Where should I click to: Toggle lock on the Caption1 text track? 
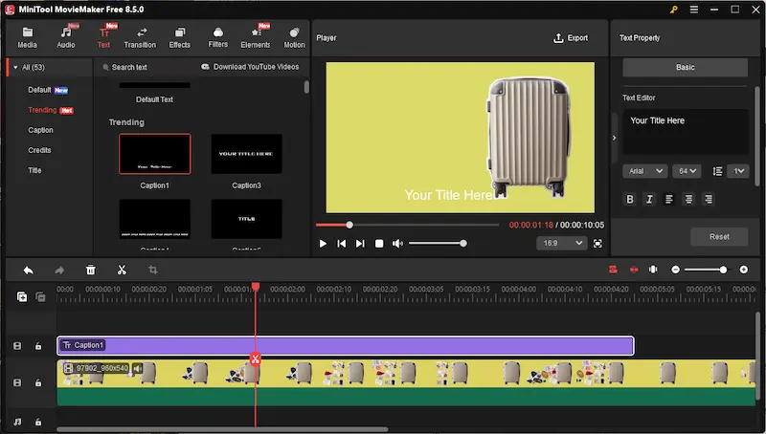[x=38, y=346]
